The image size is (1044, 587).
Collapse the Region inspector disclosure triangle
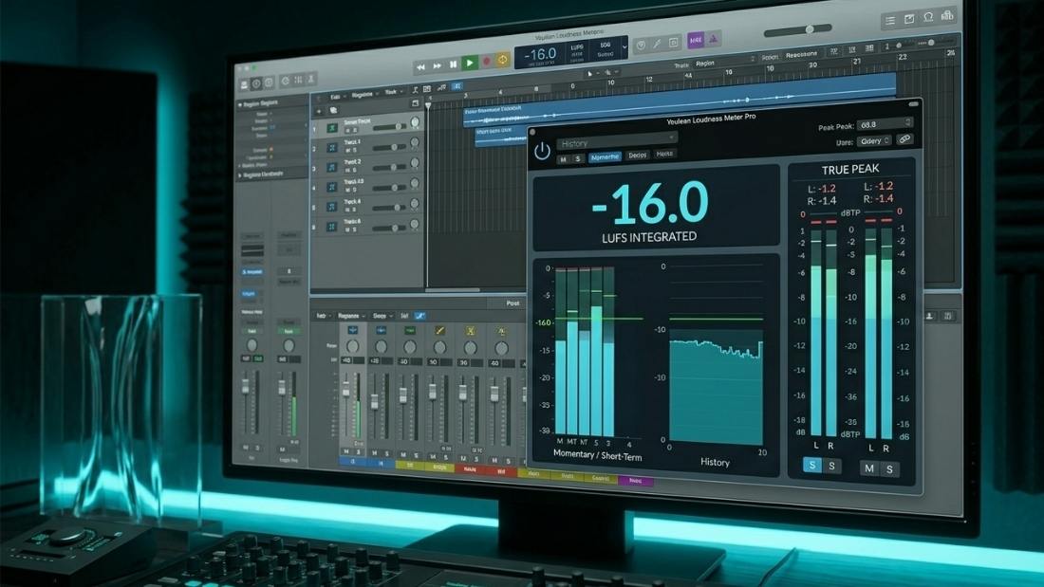(240, 104)
